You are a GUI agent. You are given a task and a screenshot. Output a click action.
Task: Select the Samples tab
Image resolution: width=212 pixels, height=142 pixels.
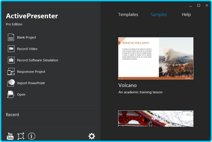[159, 15]
